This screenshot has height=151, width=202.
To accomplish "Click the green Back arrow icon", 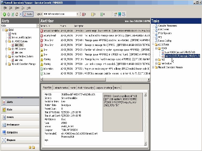I will (x=4, y=14).
